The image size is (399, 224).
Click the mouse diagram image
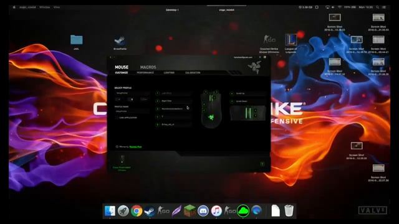[x=211, y=109]
